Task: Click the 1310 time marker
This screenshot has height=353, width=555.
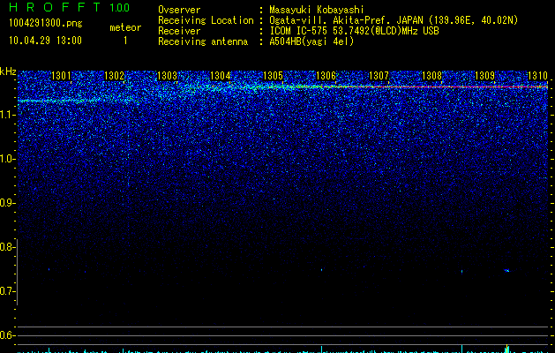Action: 537,76
